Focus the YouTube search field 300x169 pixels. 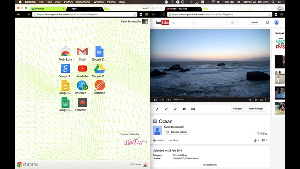pyautogui.click(x=210, y=23)
